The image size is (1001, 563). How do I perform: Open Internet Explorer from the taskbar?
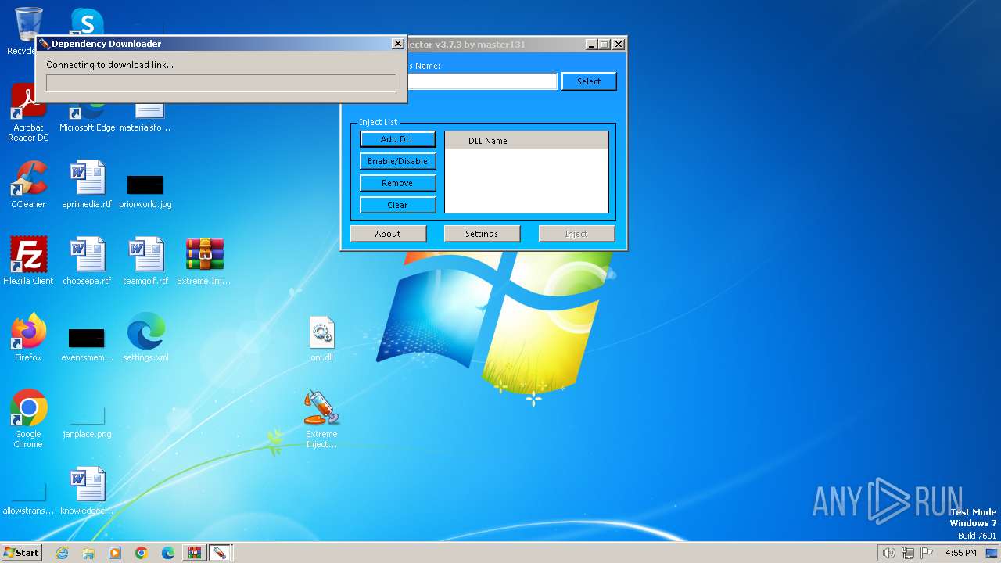62,553
